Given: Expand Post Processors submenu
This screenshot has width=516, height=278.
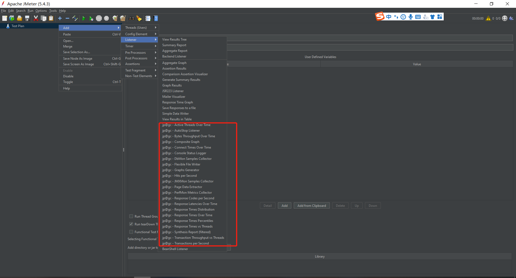Looking at the screenshot, I should click(x=140, y=58).
